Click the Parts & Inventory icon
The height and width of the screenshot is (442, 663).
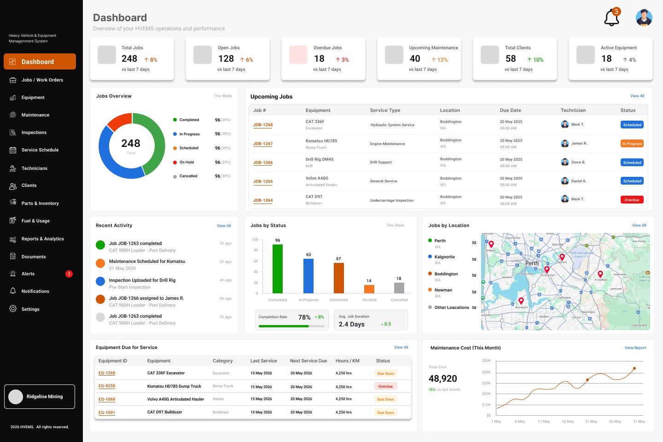tap(13, 203)
